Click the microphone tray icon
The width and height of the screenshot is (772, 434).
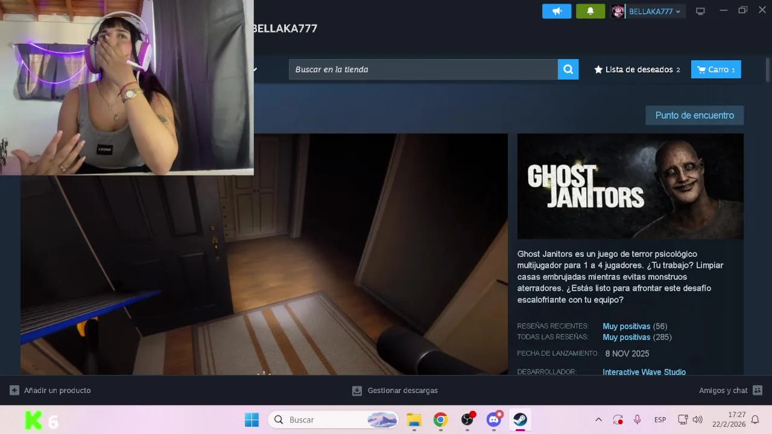[x=637, y=420]
